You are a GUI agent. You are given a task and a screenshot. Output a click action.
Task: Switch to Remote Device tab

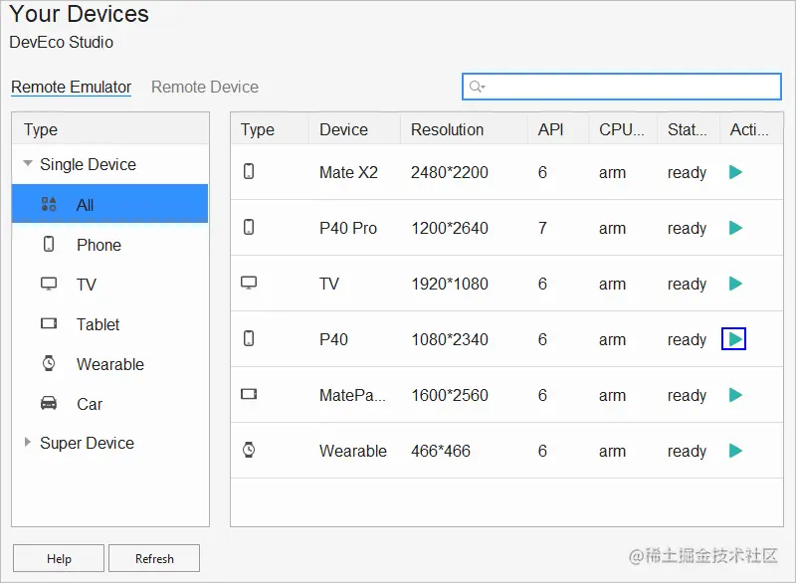pos(205,88)
